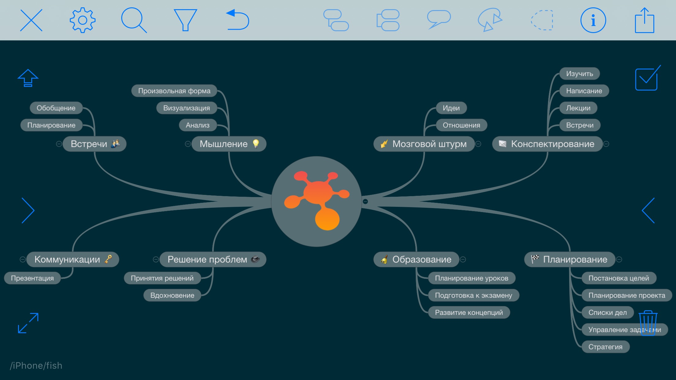
Task: Open the info inspector icon
Action: tap(593, 20)
